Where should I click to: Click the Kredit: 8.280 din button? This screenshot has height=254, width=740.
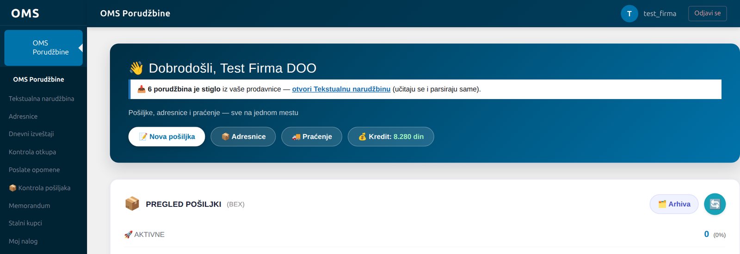[391, 136]
